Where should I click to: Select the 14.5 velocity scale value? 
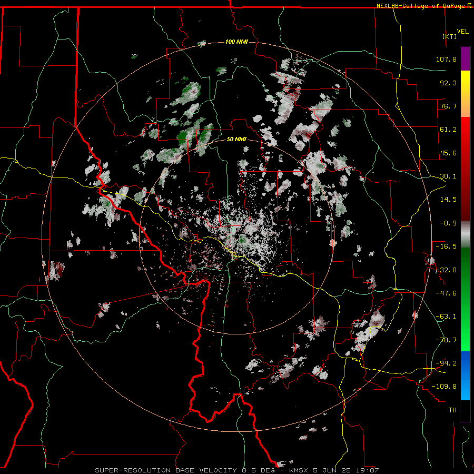click(448, 200)
